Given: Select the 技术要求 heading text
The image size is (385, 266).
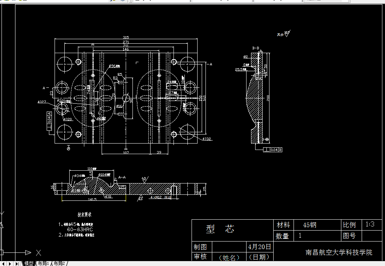Looking at the screenshot, I should tap(84, 215).
